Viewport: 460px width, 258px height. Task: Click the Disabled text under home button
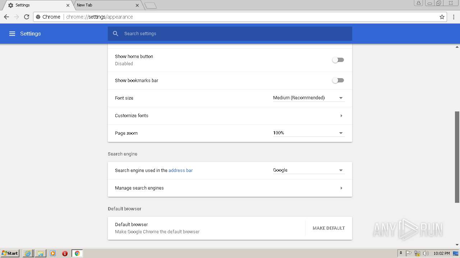pos(124,64)
